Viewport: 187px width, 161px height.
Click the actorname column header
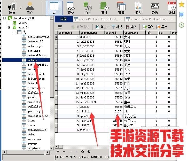(x=134, y=33)
